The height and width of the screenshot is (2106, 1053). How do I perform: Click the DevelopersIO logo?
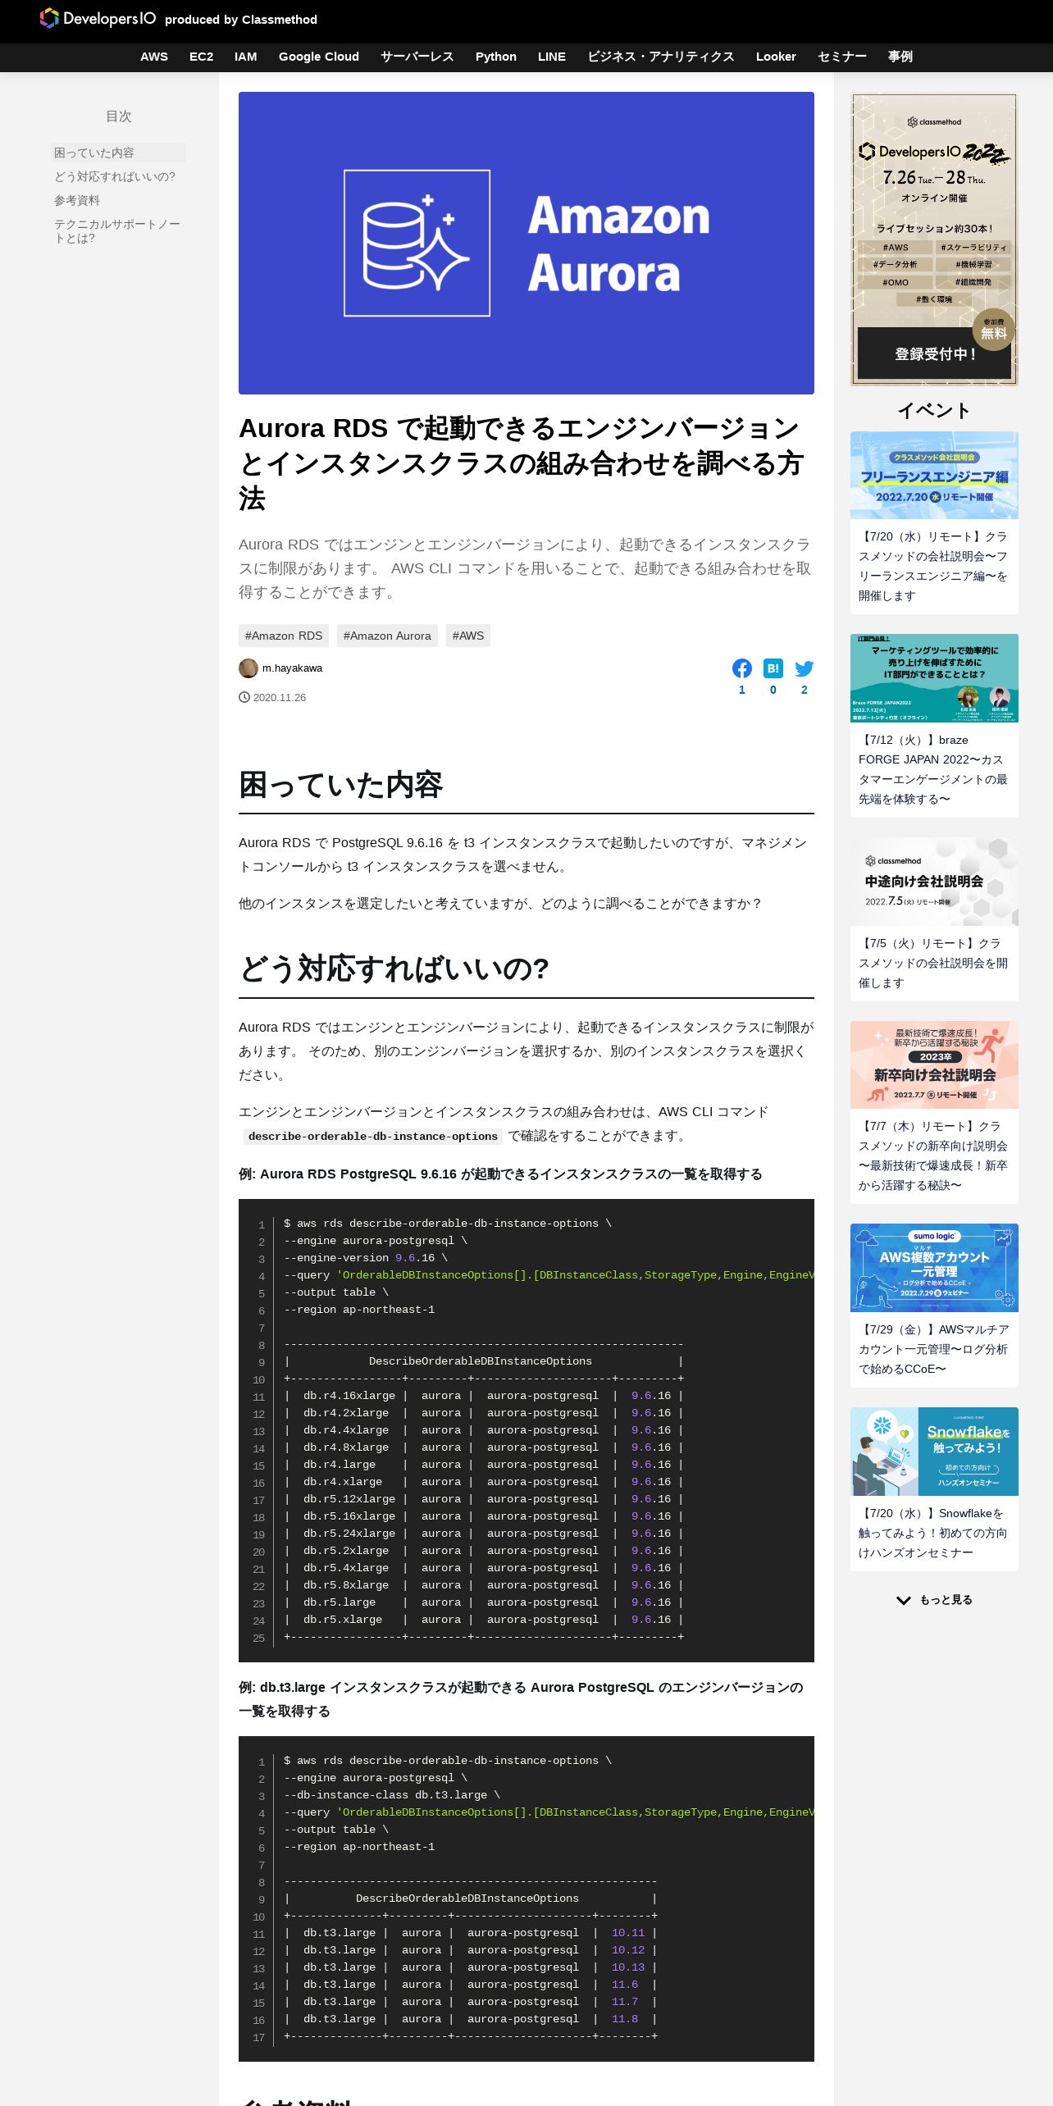(98, 18)
